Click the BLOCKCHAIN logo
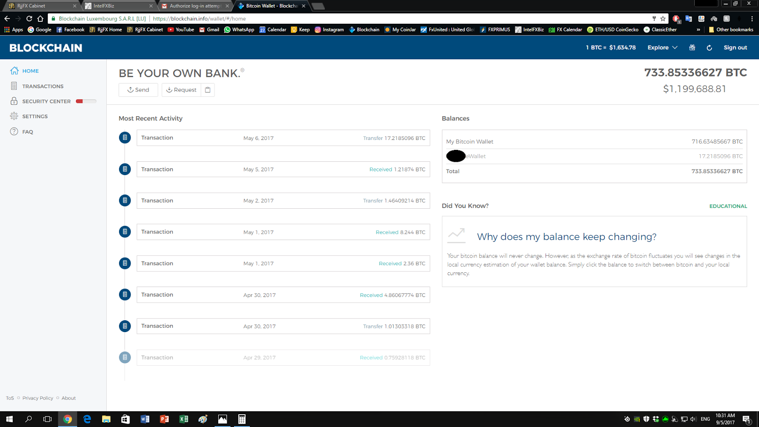This screenshot has width=759, height=427. pos(46,48)
